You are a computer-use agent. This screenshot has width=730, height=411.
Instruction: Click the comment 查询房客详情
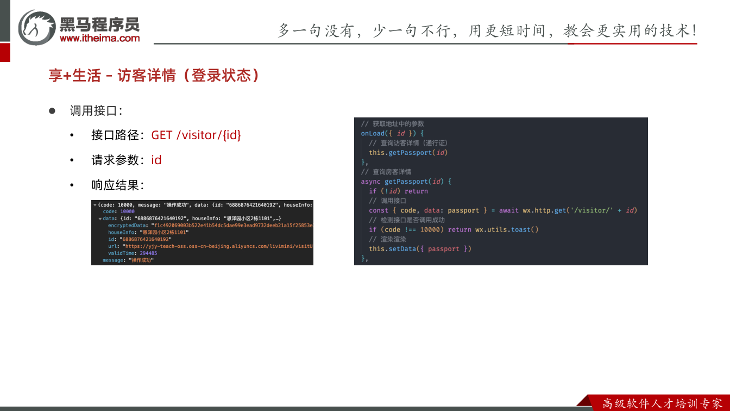386,172
